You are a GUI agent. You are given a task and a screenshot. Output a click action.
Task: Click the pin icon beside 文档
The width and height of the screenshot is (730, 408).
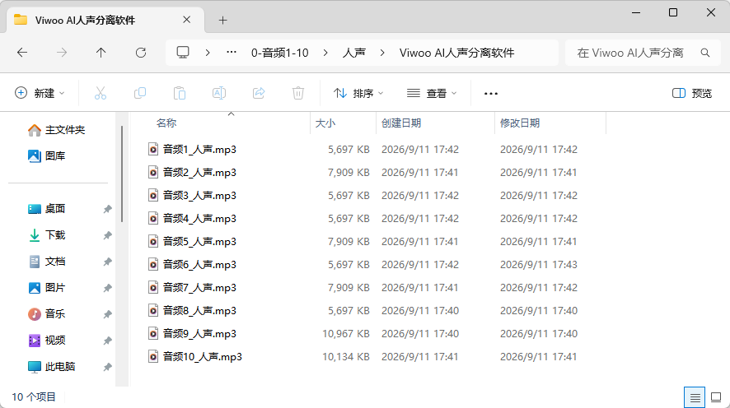108,262
